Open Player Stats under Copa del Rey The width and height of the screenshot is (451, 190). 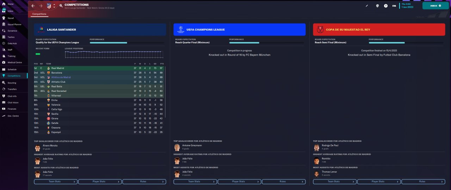[379, 182]
